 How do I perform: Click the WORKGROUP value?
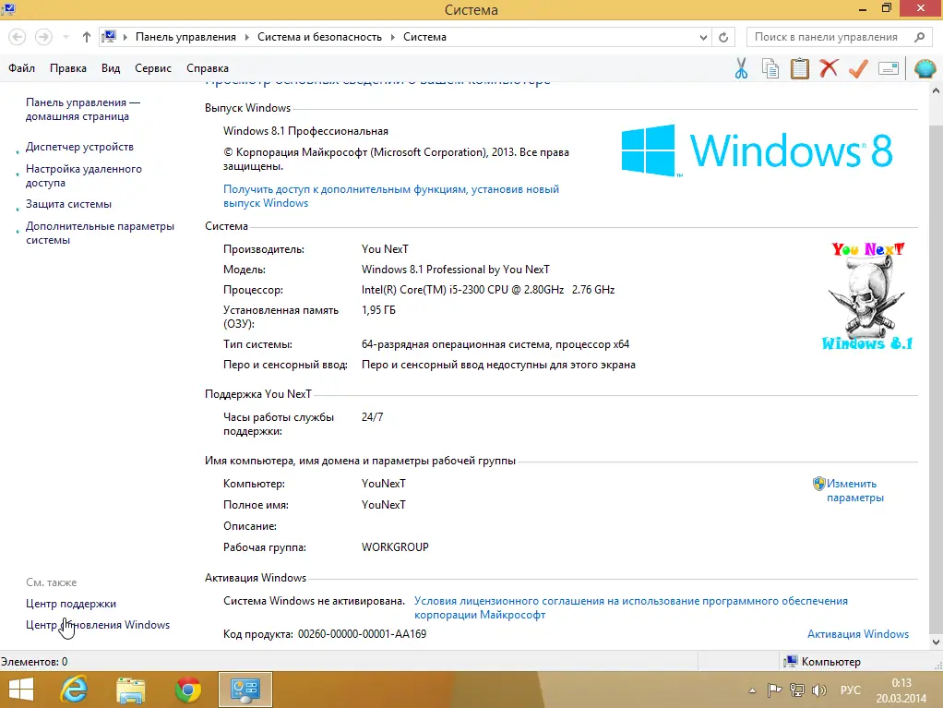pos(395,547)
